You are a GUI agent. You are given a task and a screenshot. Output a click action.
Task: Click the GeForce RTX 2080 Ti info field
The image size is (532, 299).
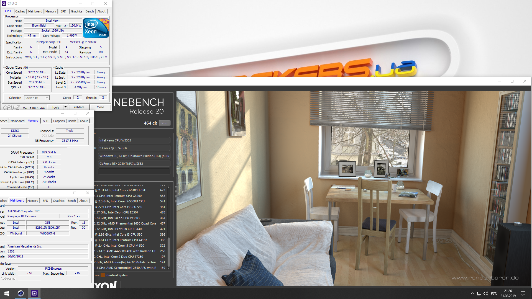(134, 164)
